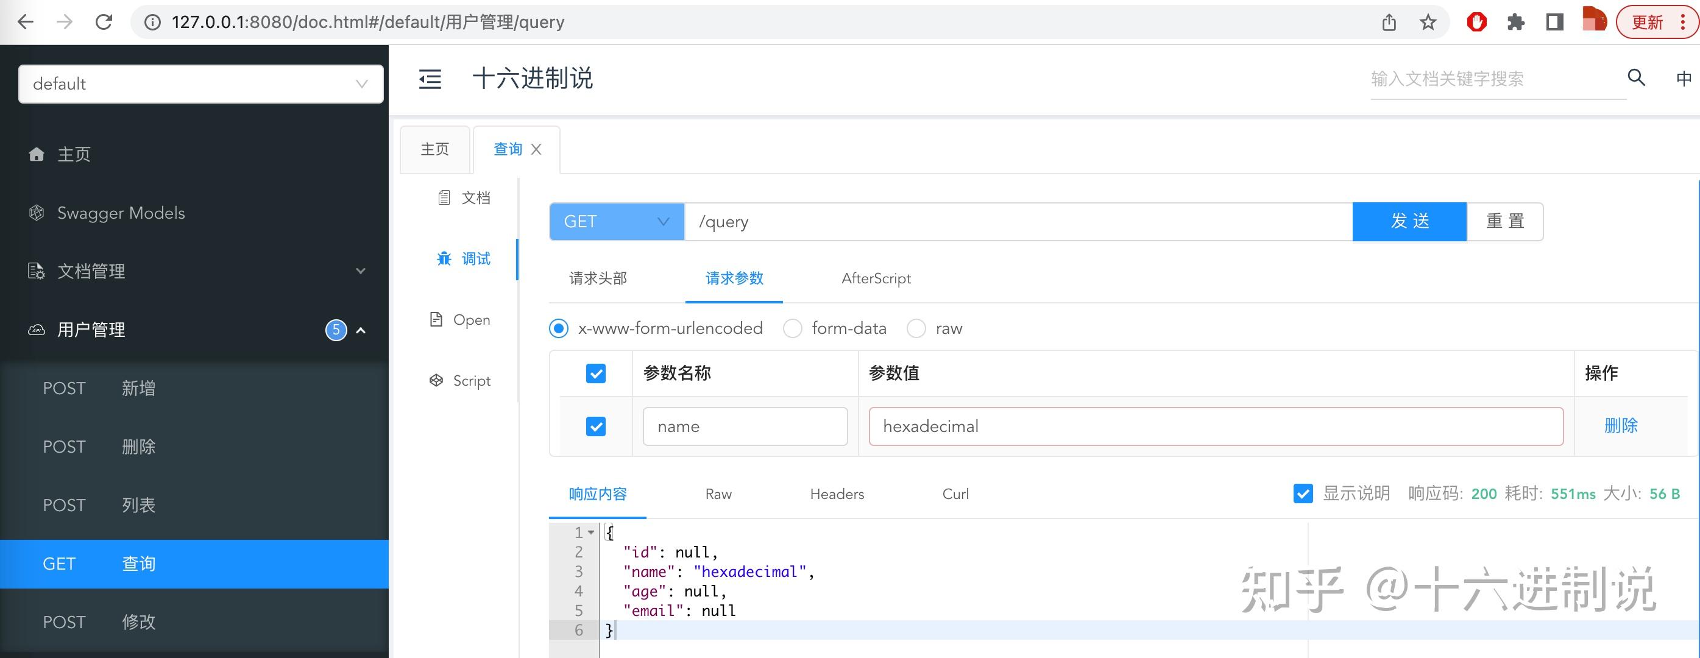The image size is (1700, 658).
Task: Click the hexadecimal parameter value field
Action: coord(1215,426)
